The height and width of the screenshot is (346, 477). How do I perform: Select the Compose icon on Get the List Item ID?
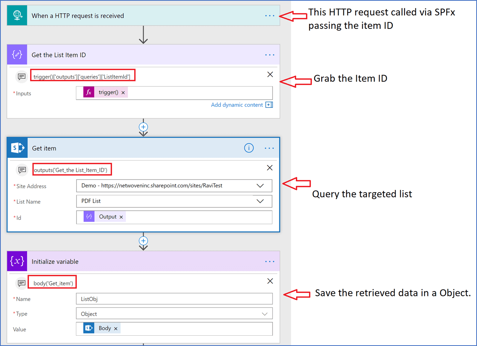(17, 54)
